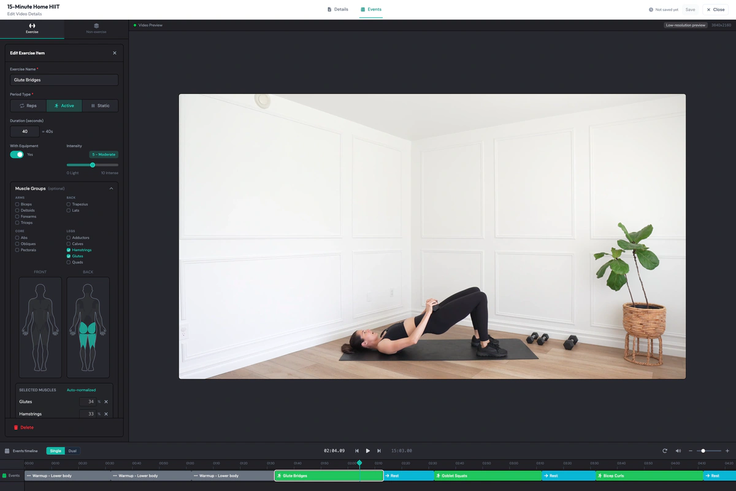This screenshot has height=491, width=736.
Task: Zoom in the timeline
Action: click(727, 451)
